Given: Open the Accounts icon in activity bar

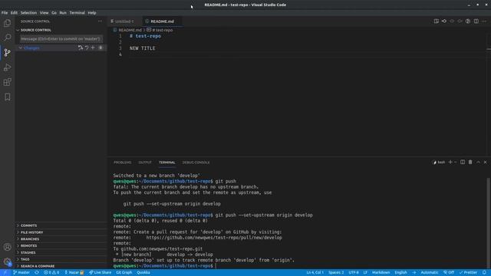Looking at the screenshot, I should [7, 247].
